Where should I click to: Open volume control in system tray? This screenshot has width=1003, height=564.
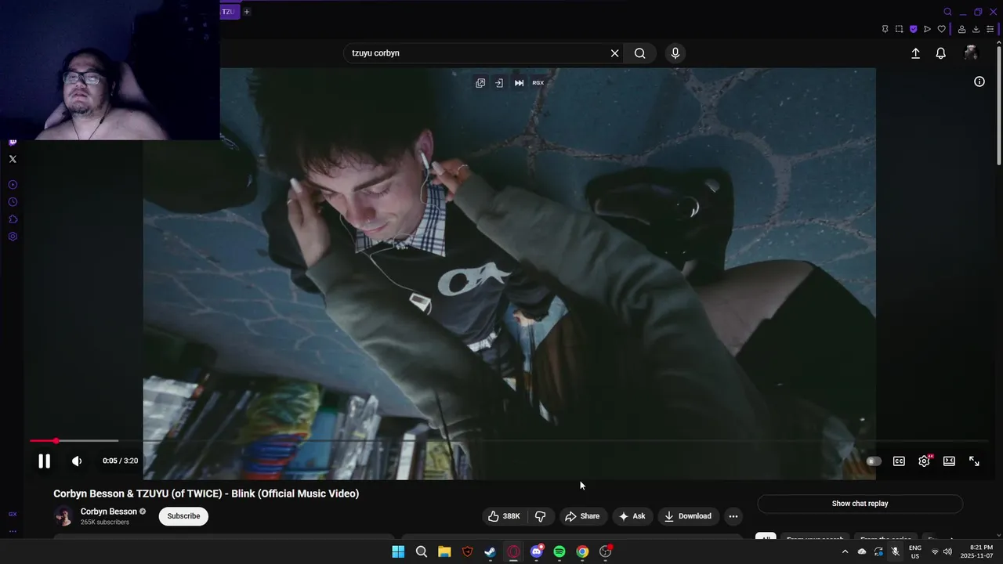(x=947, y=551)
